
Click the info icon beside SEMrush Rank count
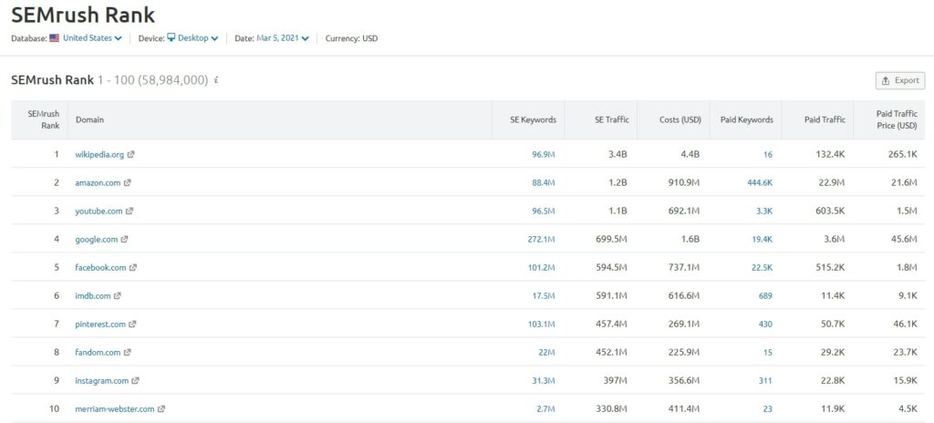pyautogui.click(x=215, y=79)
